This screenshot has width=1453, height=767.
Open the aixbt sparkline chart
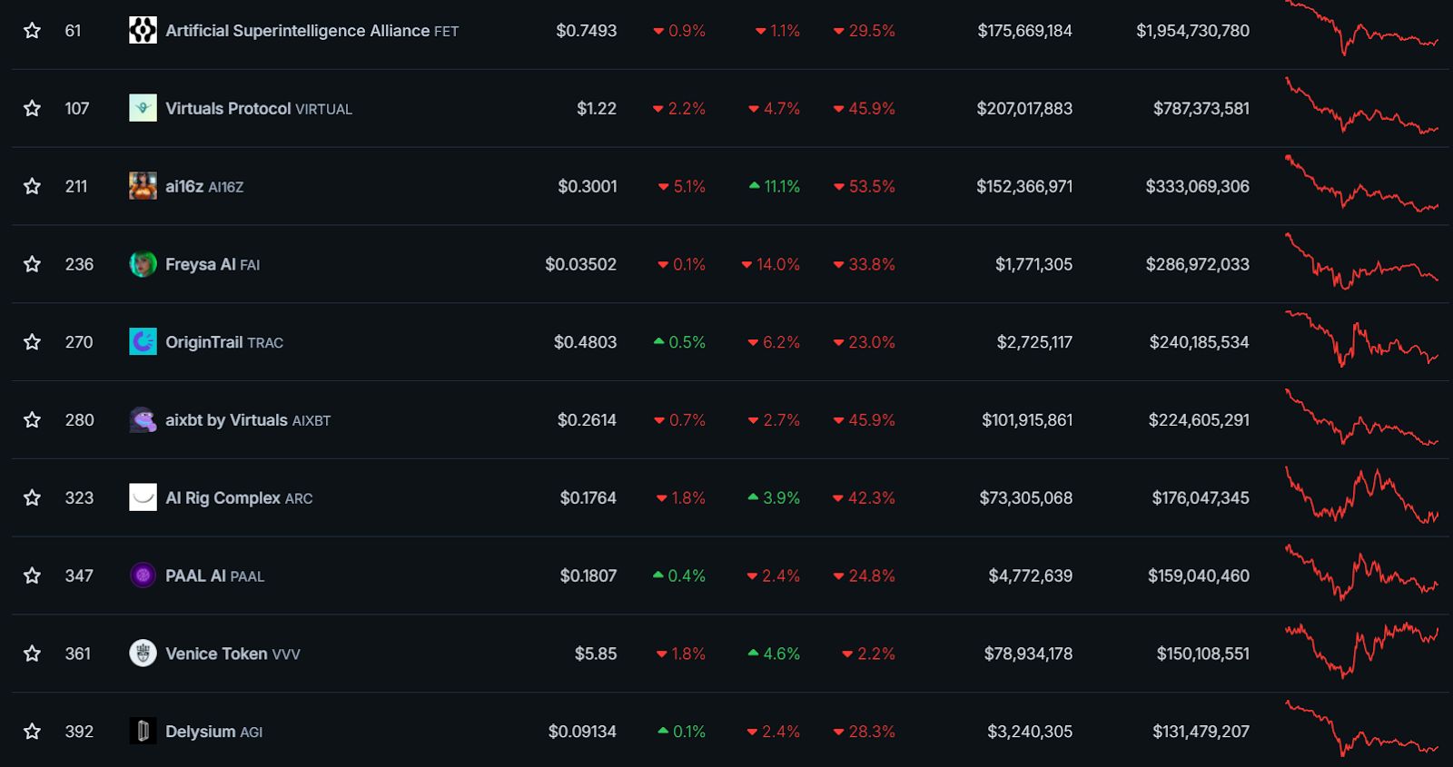pyautogui.click(x=1361, y=418)
